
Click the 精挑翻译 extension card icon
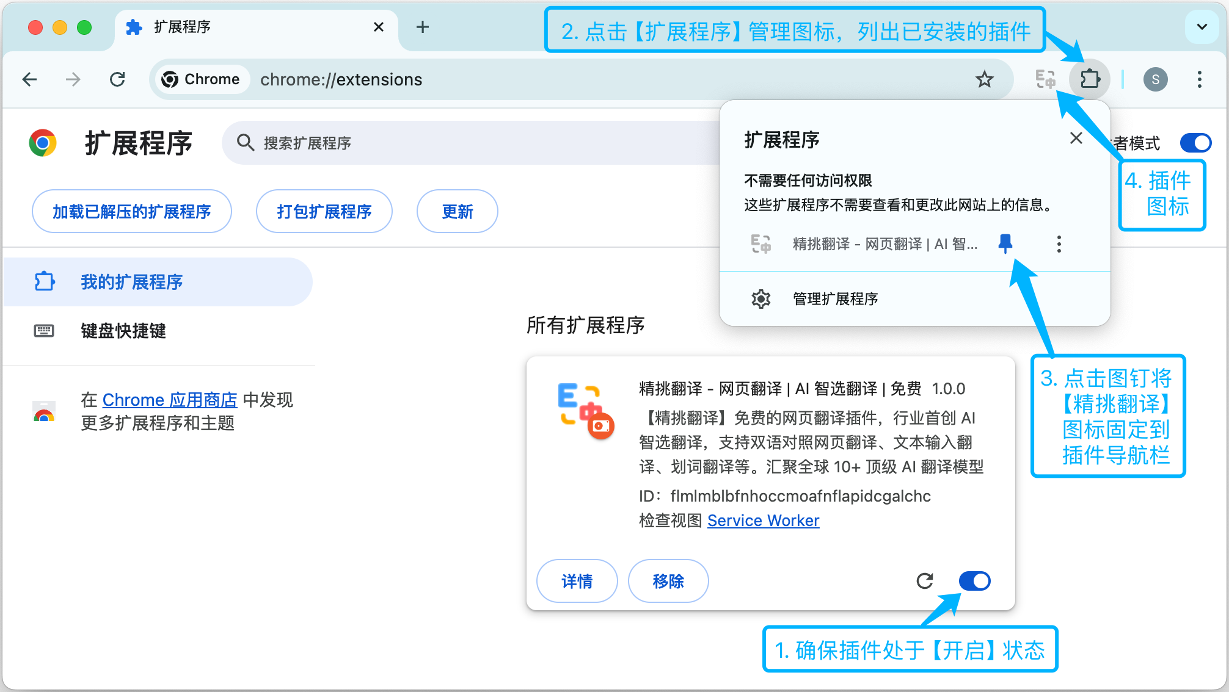click(x=585, y=411)
